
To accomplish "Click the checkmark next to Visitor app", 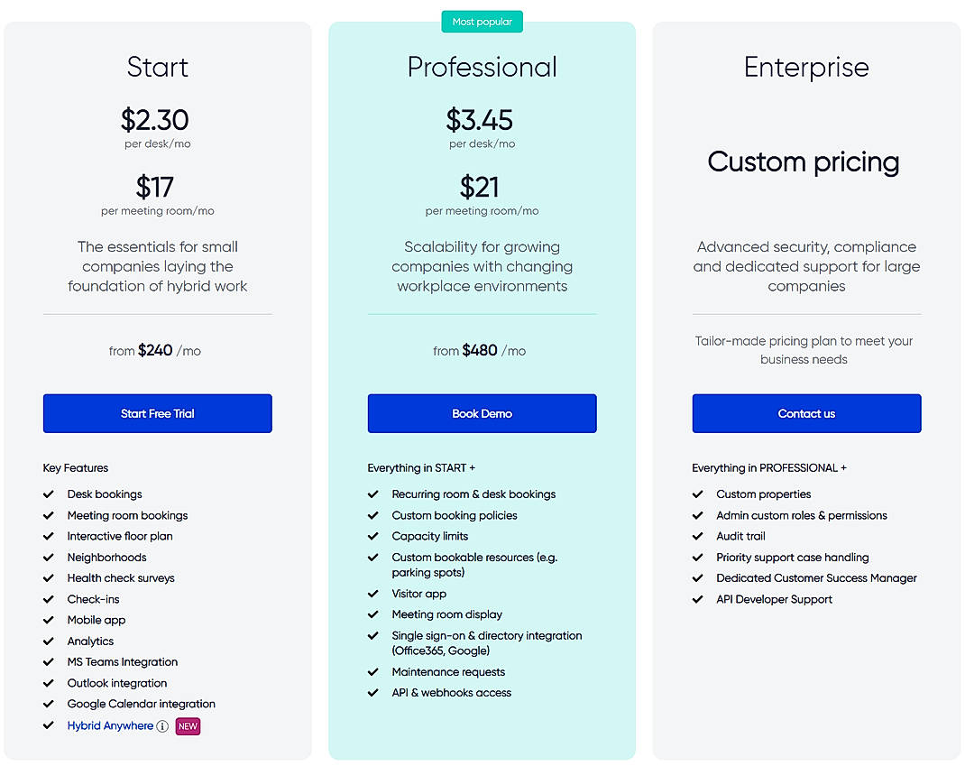I will click(372, 594).
